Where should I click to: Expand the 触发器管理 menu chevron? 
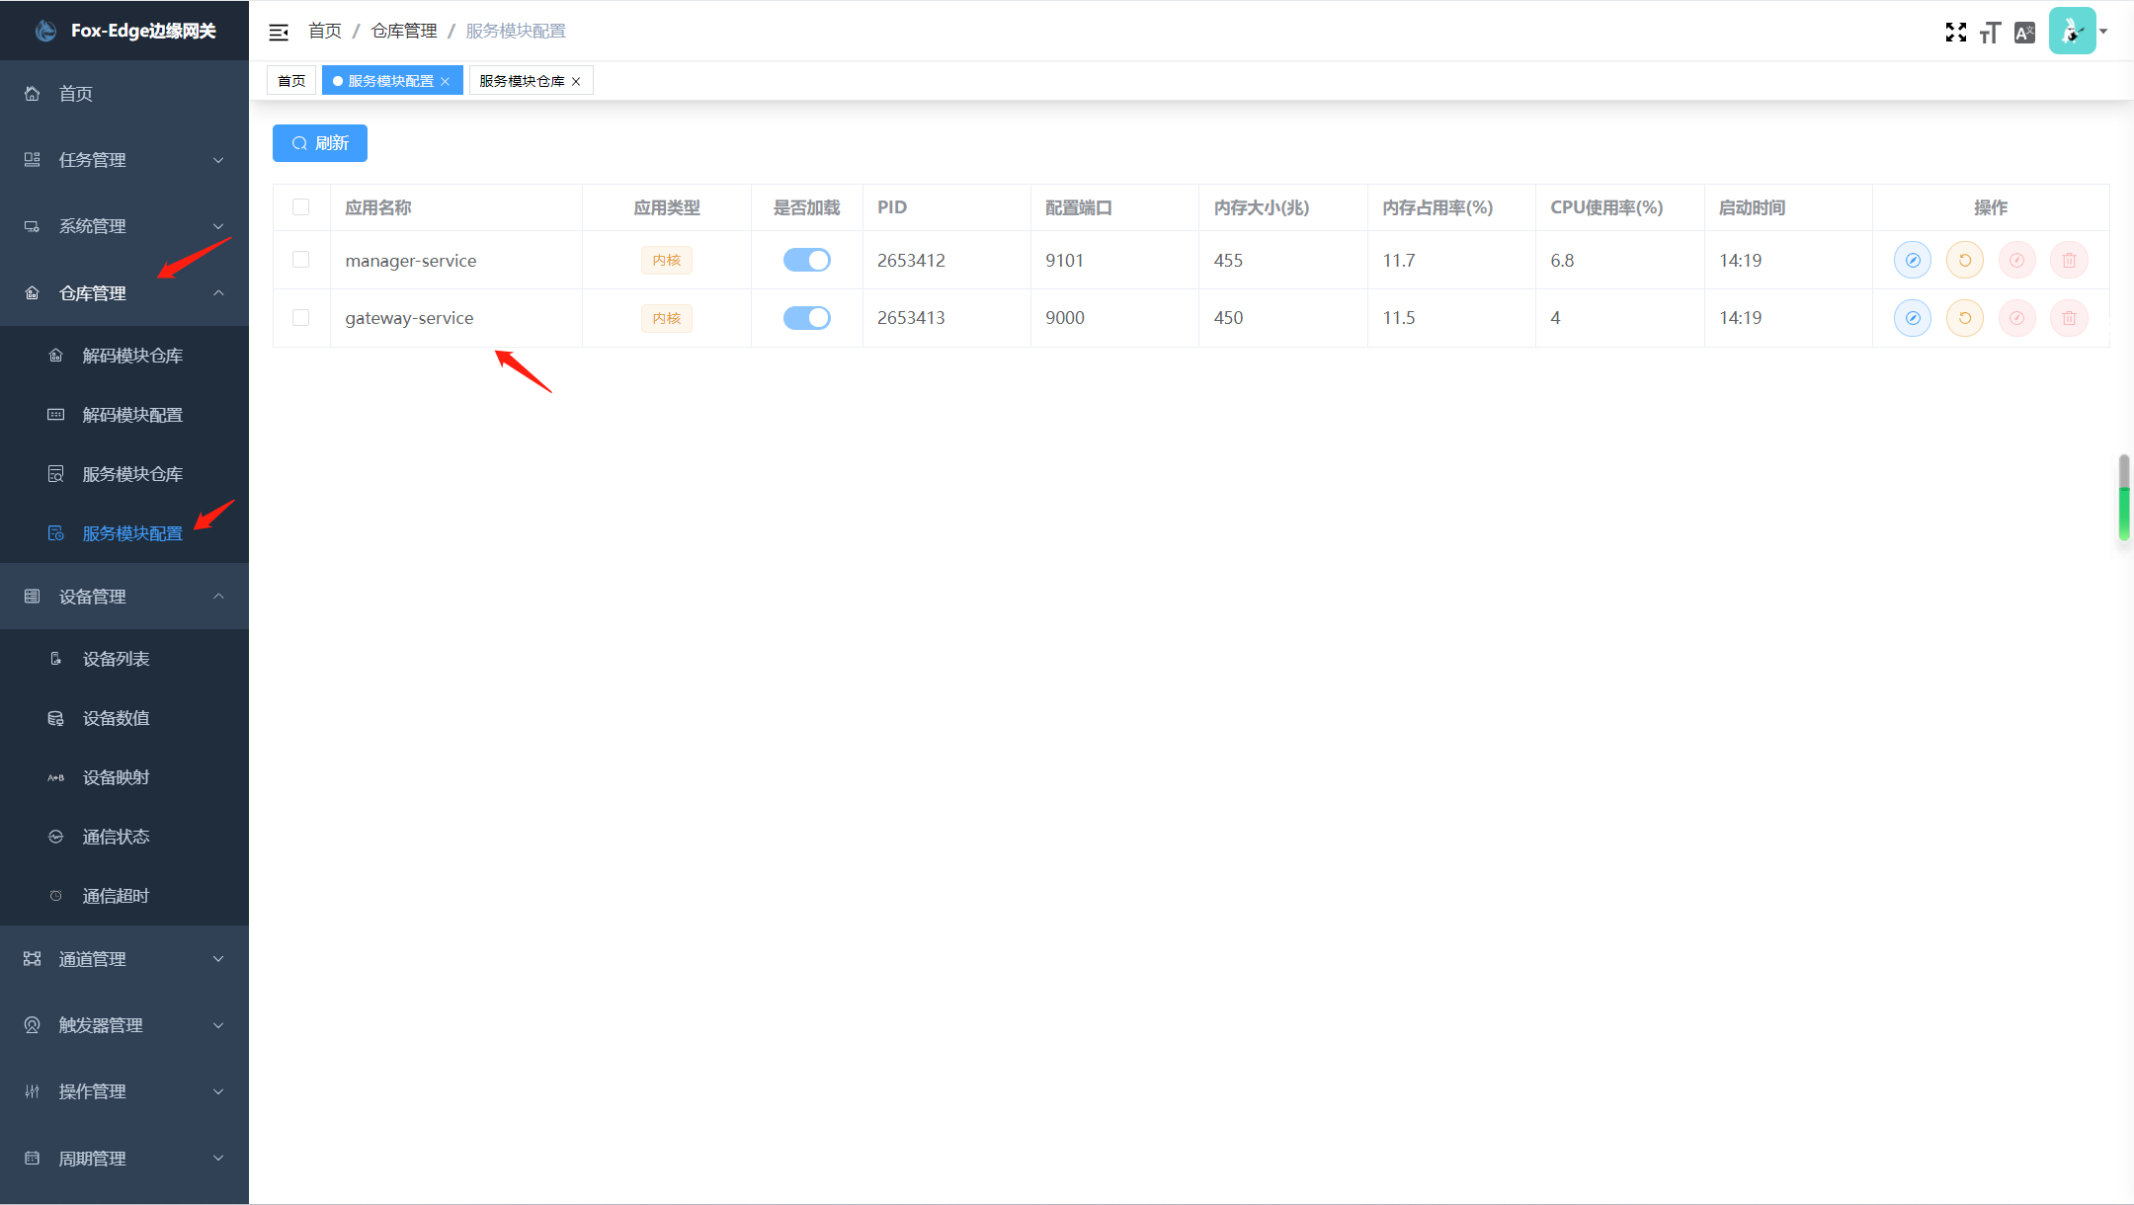pos(218,1025)
